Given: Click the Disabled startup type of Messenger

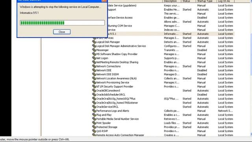Looking at the screenshot, I should [x=202, y=50].
